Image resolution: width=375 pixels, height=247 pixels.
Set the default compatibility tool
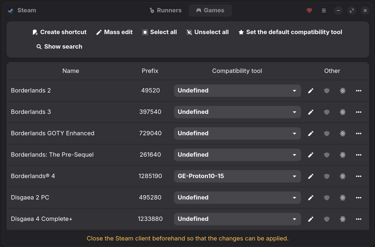[290, 32]
